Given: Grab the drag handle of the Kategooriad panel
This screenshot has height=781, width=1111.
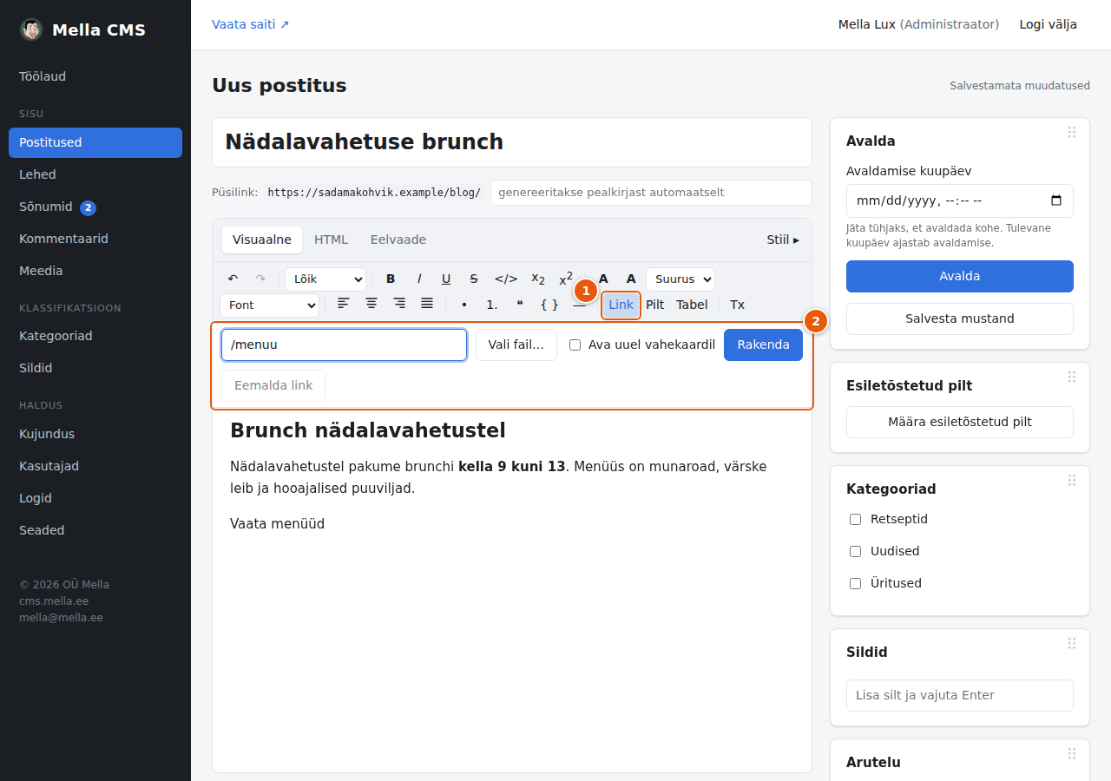Looking at the screenshot, I should (x=1072, y=480).
